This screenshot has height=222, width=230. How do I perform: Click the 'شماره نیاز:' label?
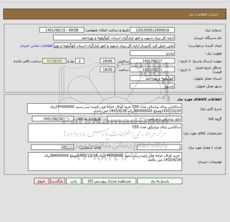pos(213,30)
